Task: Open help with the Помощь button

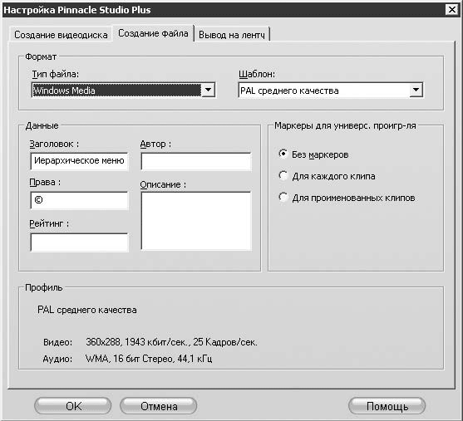Action: point(387,406)
